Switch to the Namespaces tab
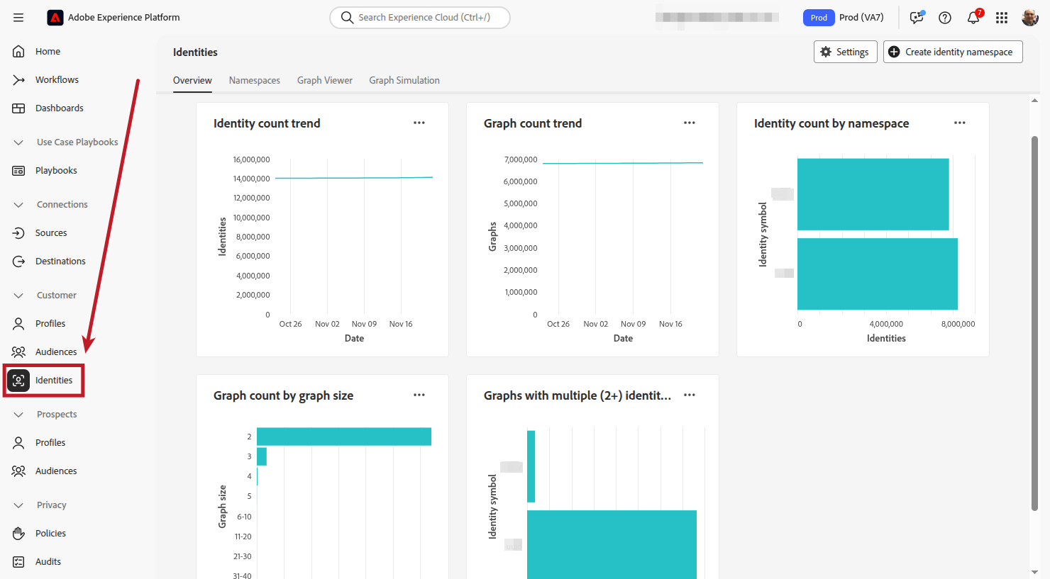This screenshot has width=1050, height=579. pyautogui.click(x=254, y=81)
